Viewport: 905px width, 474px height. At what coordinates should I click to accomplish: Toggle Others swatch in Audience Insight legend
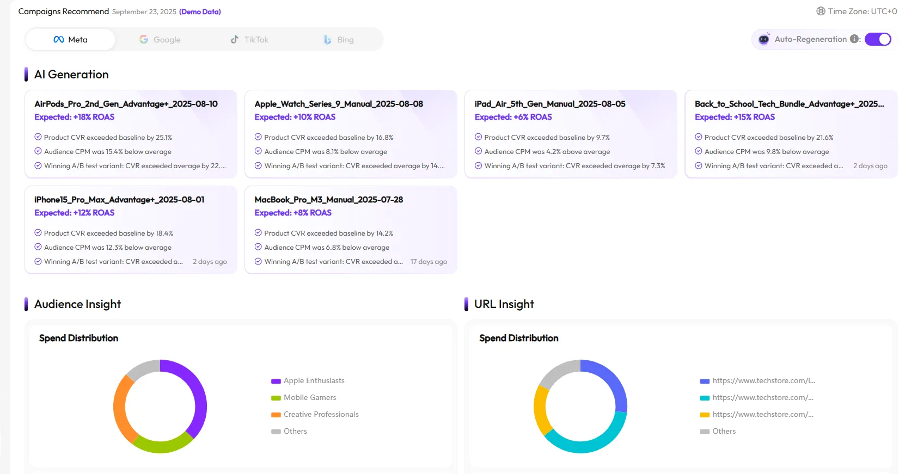276,432
